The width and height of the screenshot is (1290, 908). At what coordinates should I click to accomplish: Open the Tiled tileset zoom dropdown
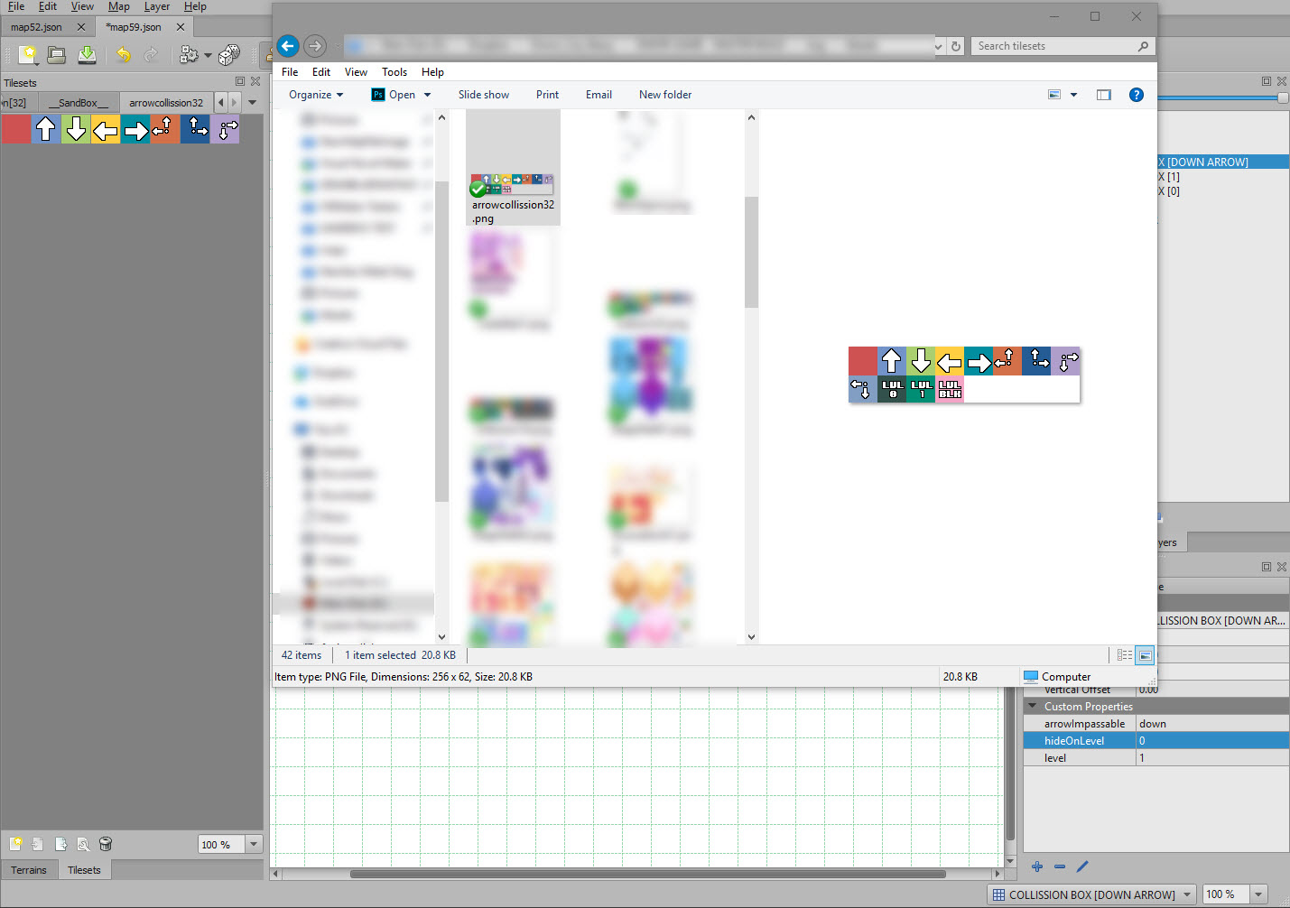tap(254, 845)
